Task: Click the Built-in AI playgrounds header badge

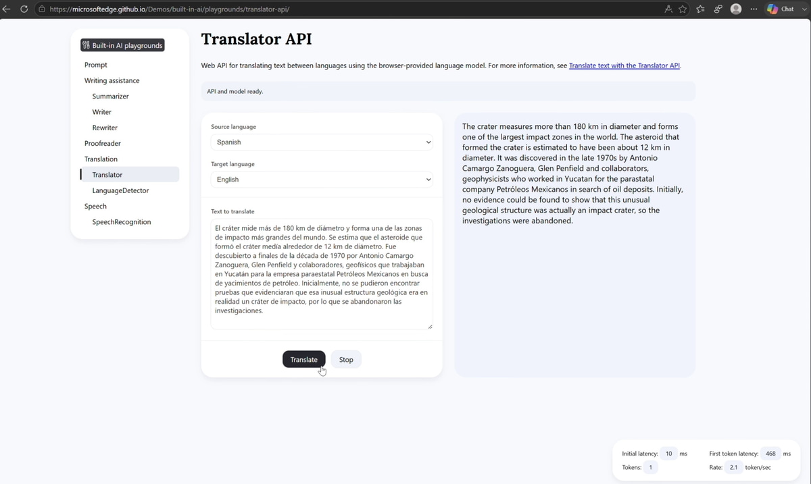Action: tap(122, 45)
